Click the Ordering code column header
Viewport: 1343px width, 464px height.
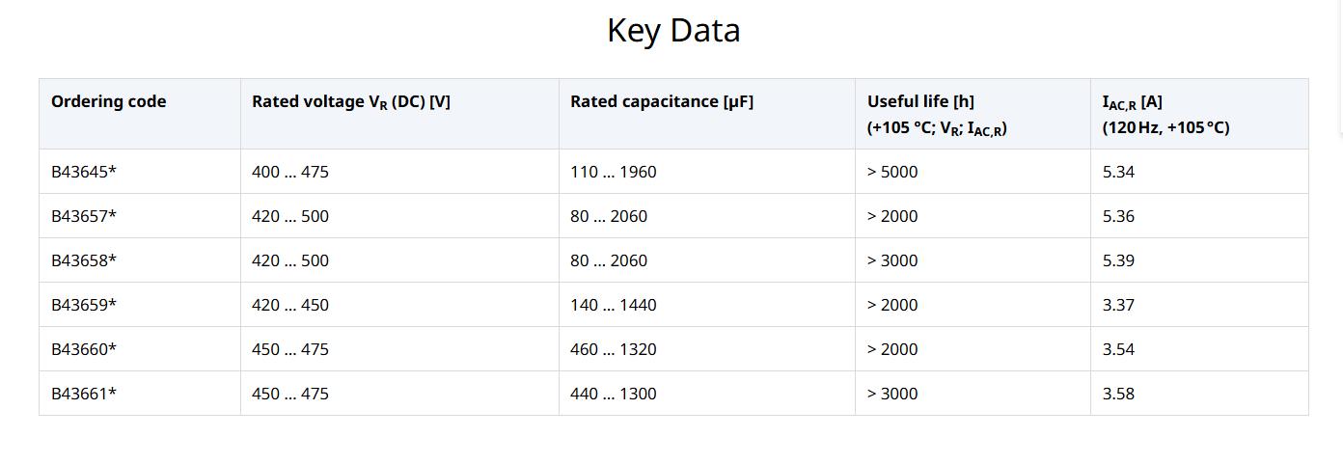(109, 101)
